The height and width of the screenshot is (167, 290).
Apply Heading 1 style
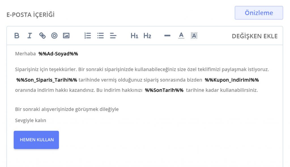[x=134, y=36]
